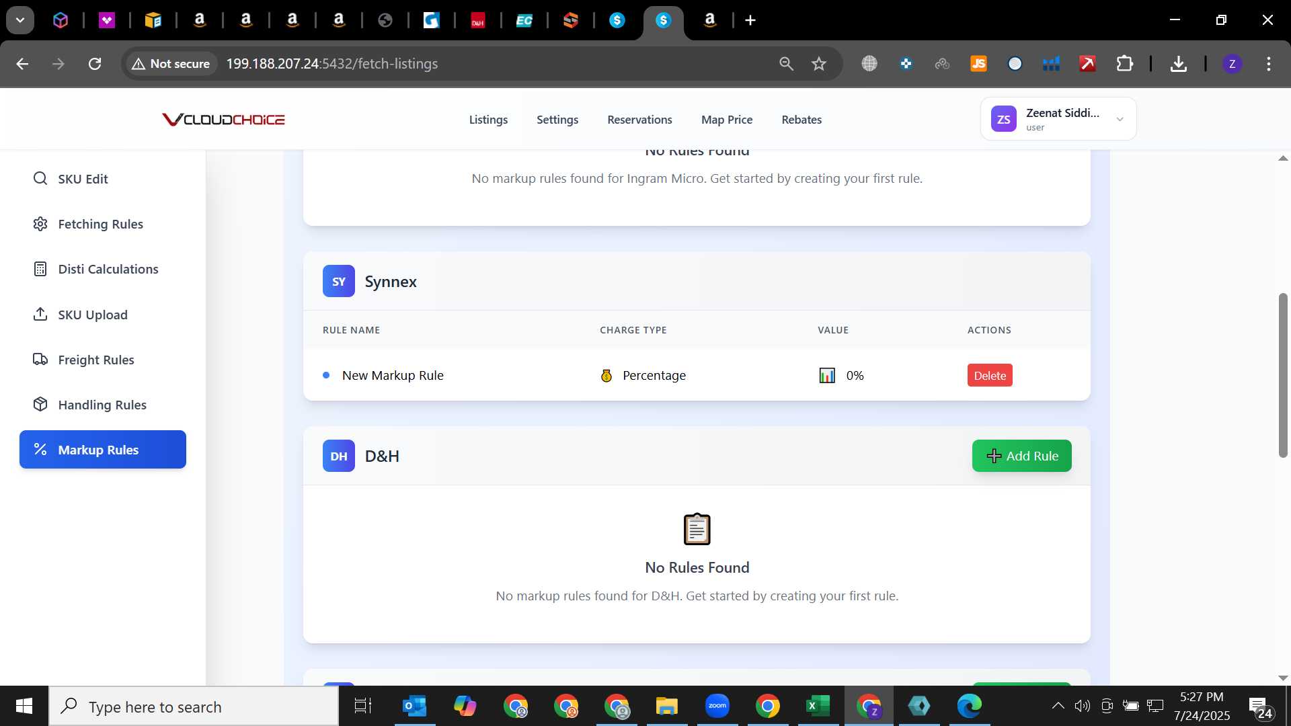The height and width of the screenshot is (726, 1291).
Task: Go to Freight Rules truck icon
Action: click(x=40, y=360)
